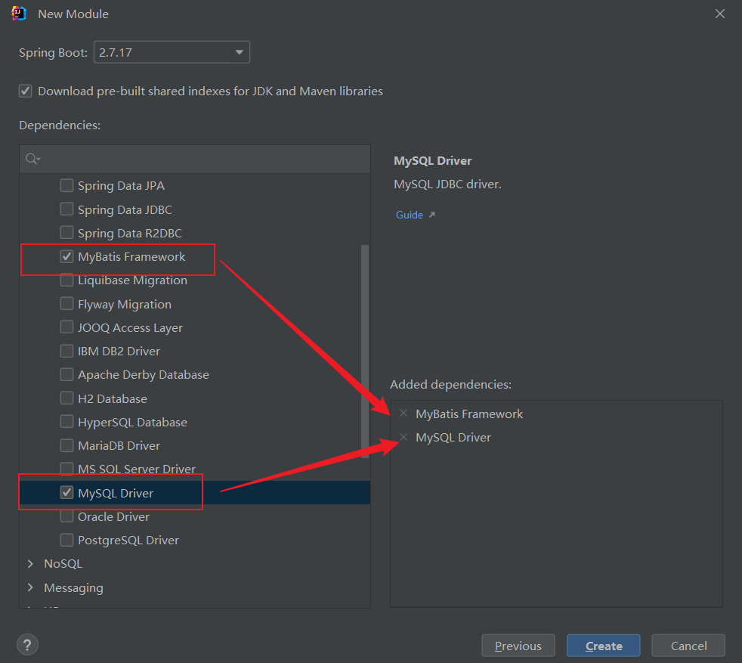Open the Spring Boot version dropdown
This screenshot has width=742, height=663.
[172, 52]
